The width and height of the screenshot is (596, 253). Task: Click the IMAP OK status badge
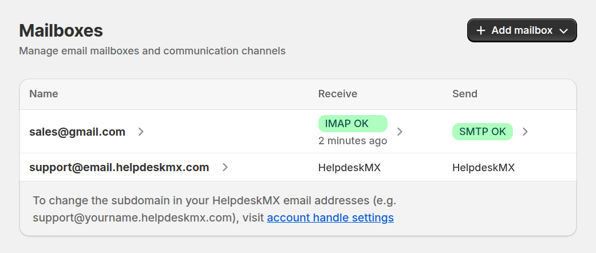[353, 123]
